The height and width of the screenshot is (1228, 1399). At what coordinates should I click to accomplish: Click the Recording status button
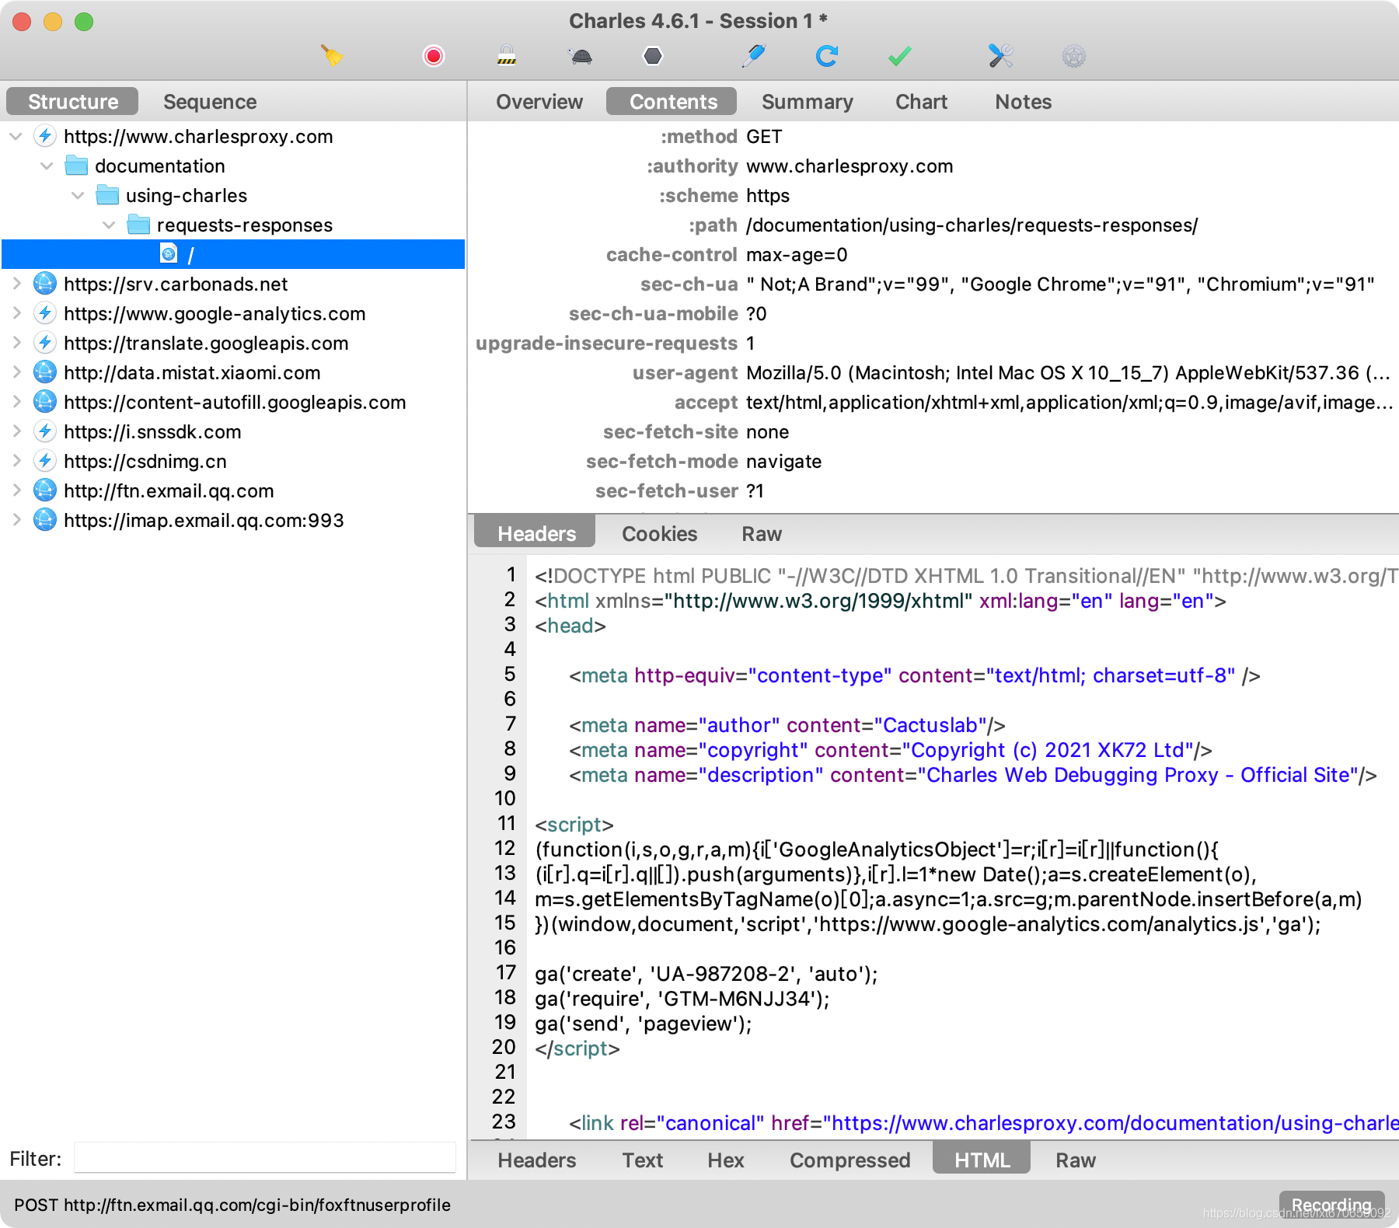(1331, 1205)
